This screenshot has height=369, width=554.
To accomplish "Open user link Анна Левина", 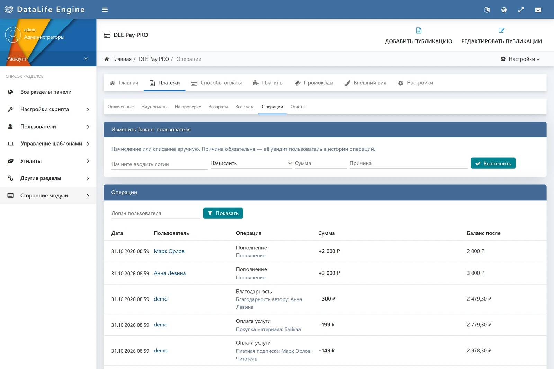I will pos(170,273).
